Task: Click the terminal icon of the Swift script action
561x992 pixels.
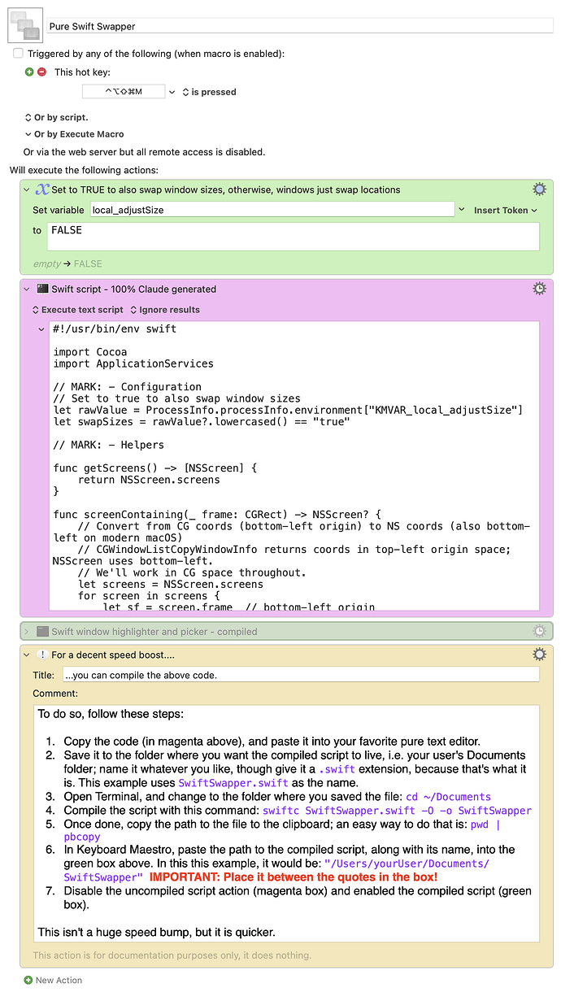Action: 41,289
